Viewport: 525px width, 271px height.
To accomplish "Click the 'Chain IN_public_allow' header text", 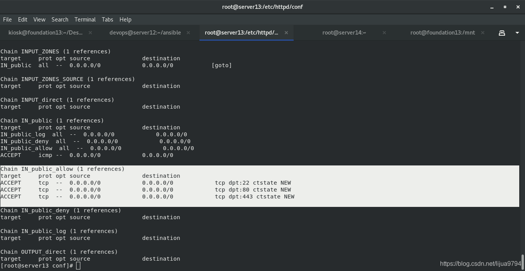I will (x=63, y=169).
